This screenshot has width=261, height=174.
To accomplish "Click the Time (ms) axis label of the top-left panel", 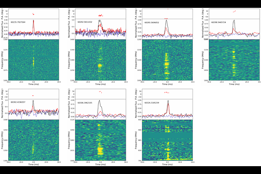I will tap(33, 84).
